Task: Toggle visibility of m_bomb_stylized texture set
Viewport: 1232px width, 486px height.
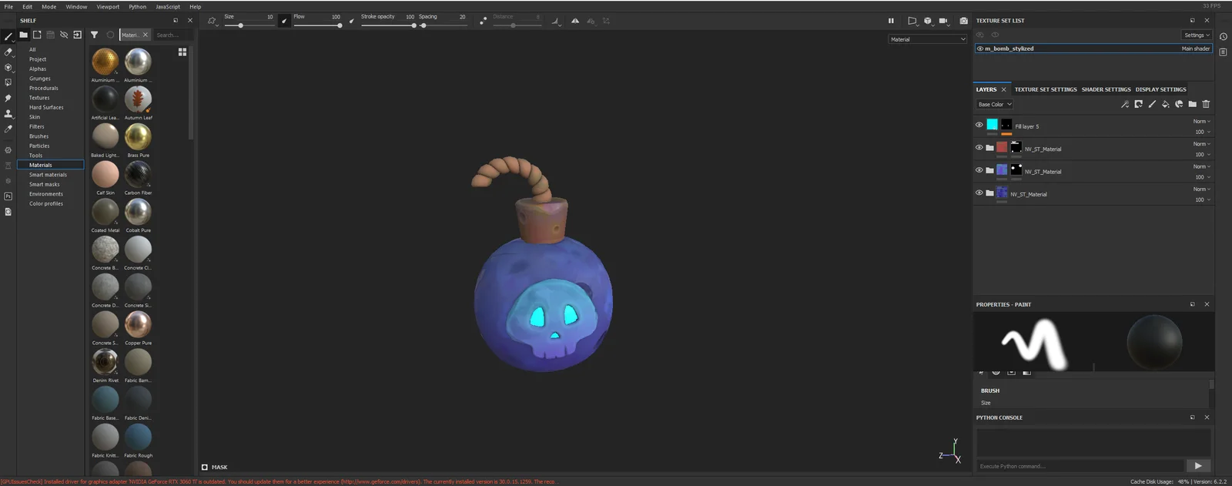Action: click(980, 49)
